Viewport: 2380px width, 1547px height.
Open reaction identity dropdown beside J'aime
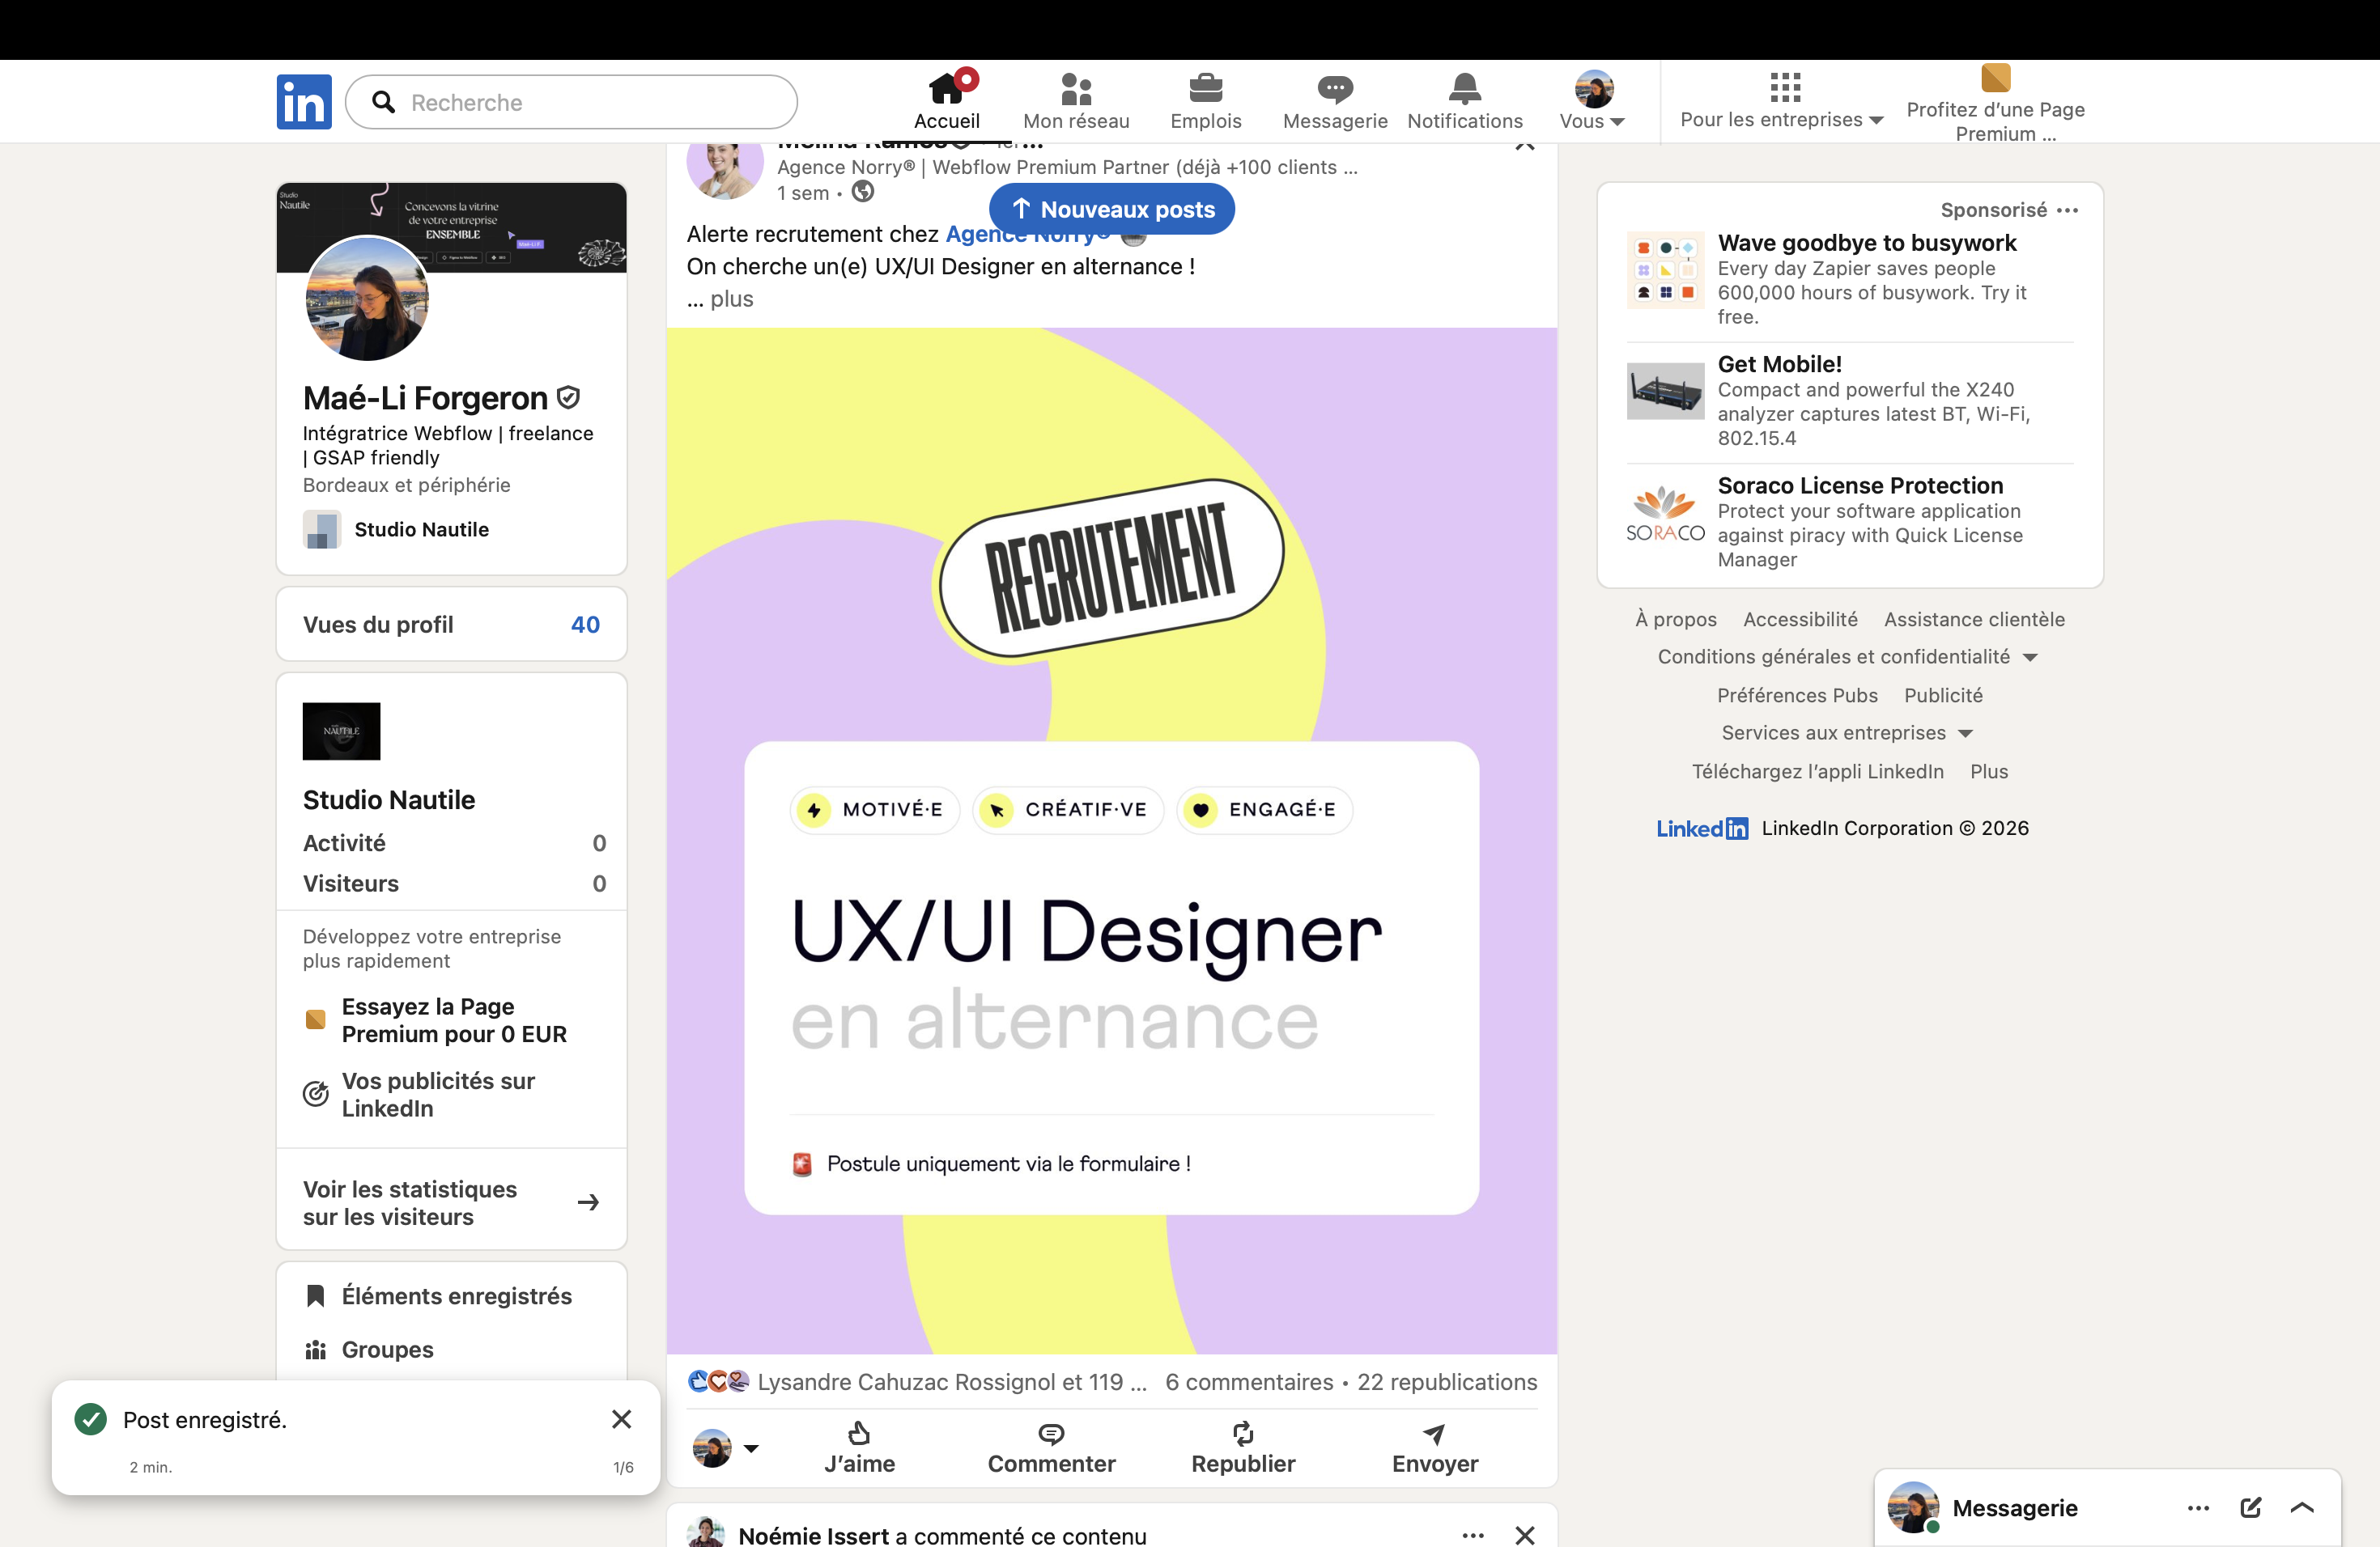click(x=751, y=1448)
